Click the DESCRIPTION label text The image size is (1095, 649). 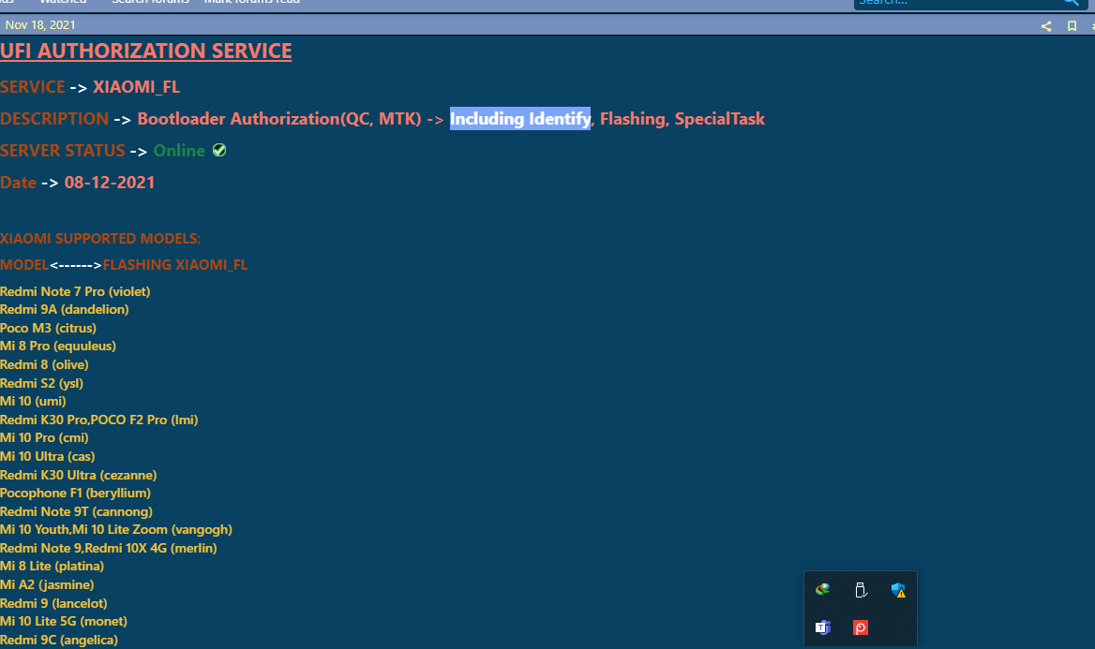(54, 119)
